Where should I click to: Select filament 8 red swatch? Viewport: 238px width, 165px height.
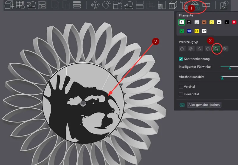[234, 22]
